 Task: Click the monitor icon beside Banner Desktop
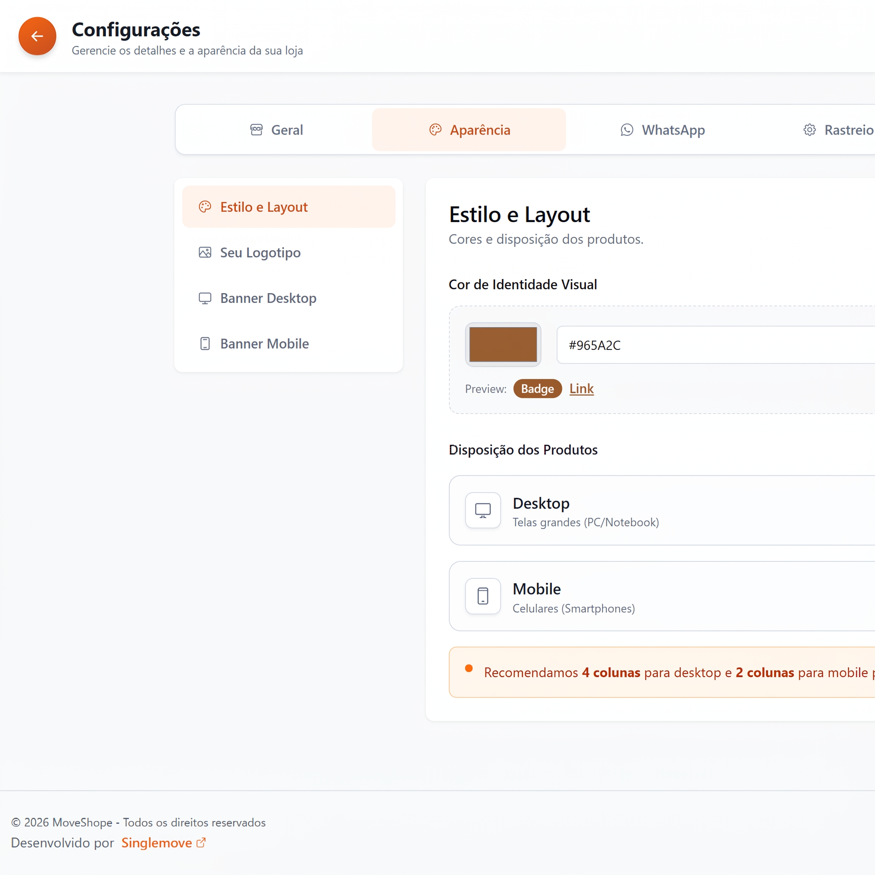[205, 298]
